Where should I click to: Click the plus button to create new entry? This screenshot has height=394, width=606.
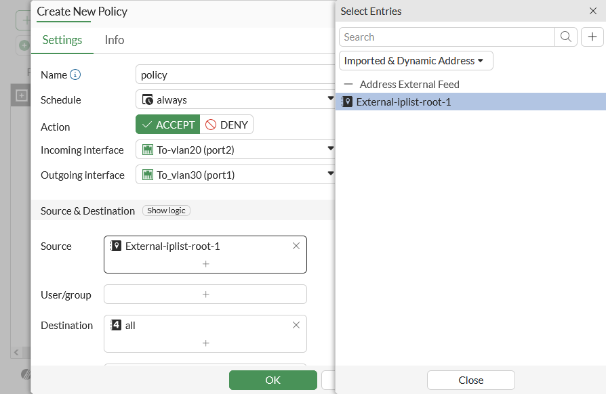(592, 37)
